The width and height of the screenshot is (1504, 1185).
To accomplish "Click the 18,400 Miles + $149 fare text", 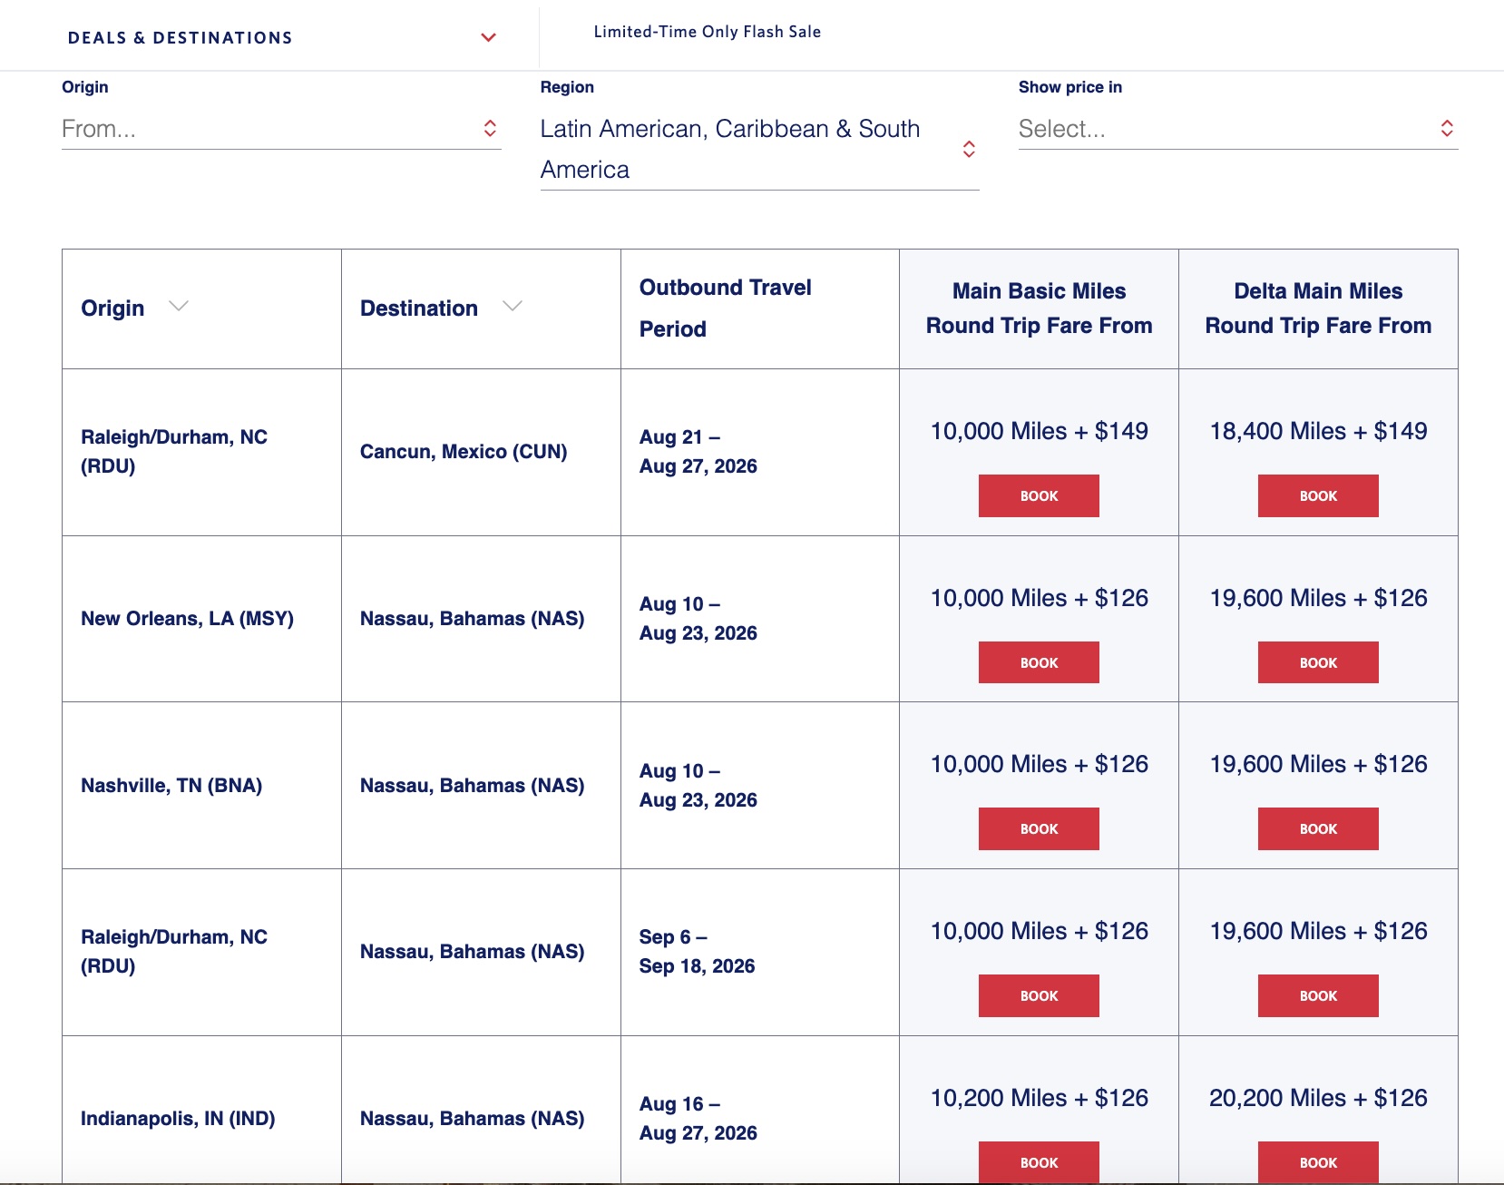I will tap(1318, 431).
